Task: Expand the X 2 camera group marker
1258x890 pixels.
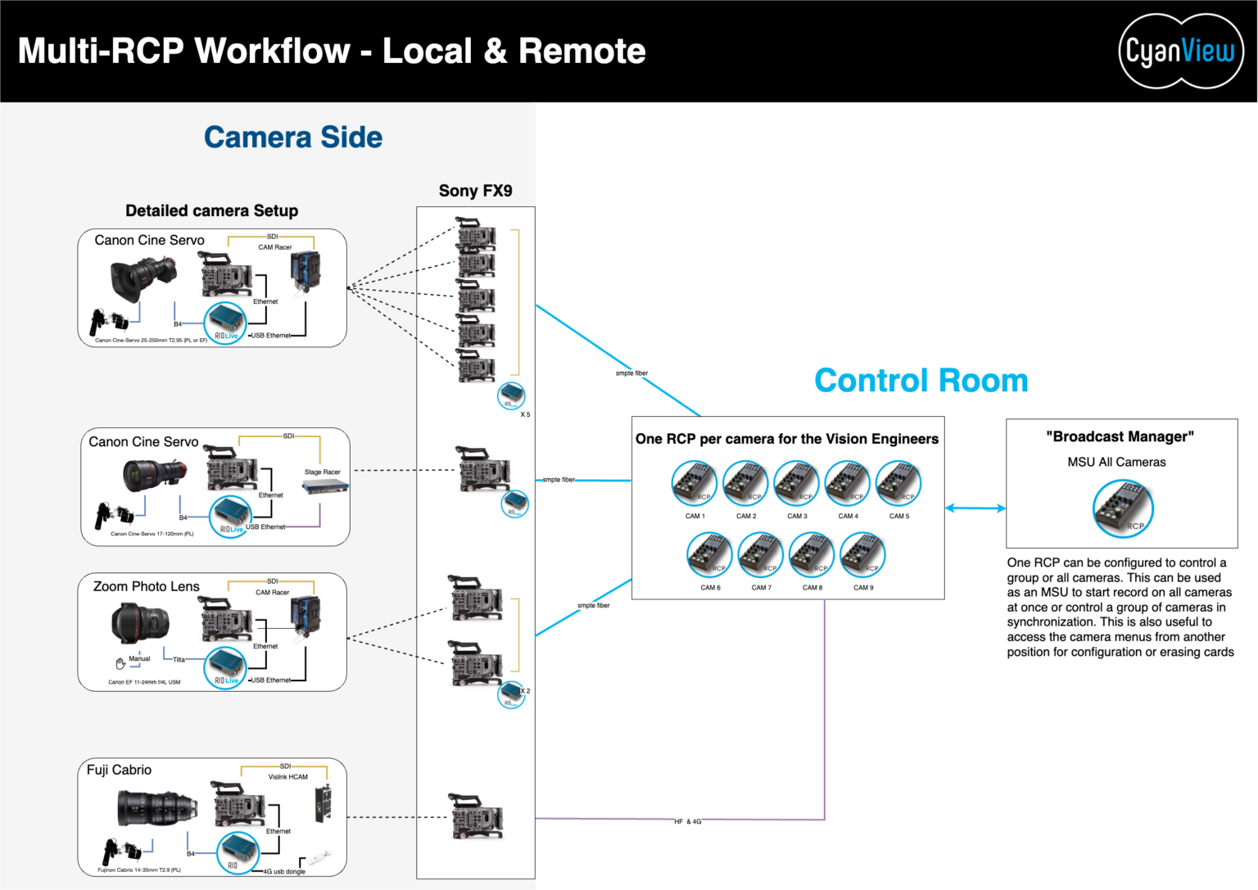Action: point(525,690)
